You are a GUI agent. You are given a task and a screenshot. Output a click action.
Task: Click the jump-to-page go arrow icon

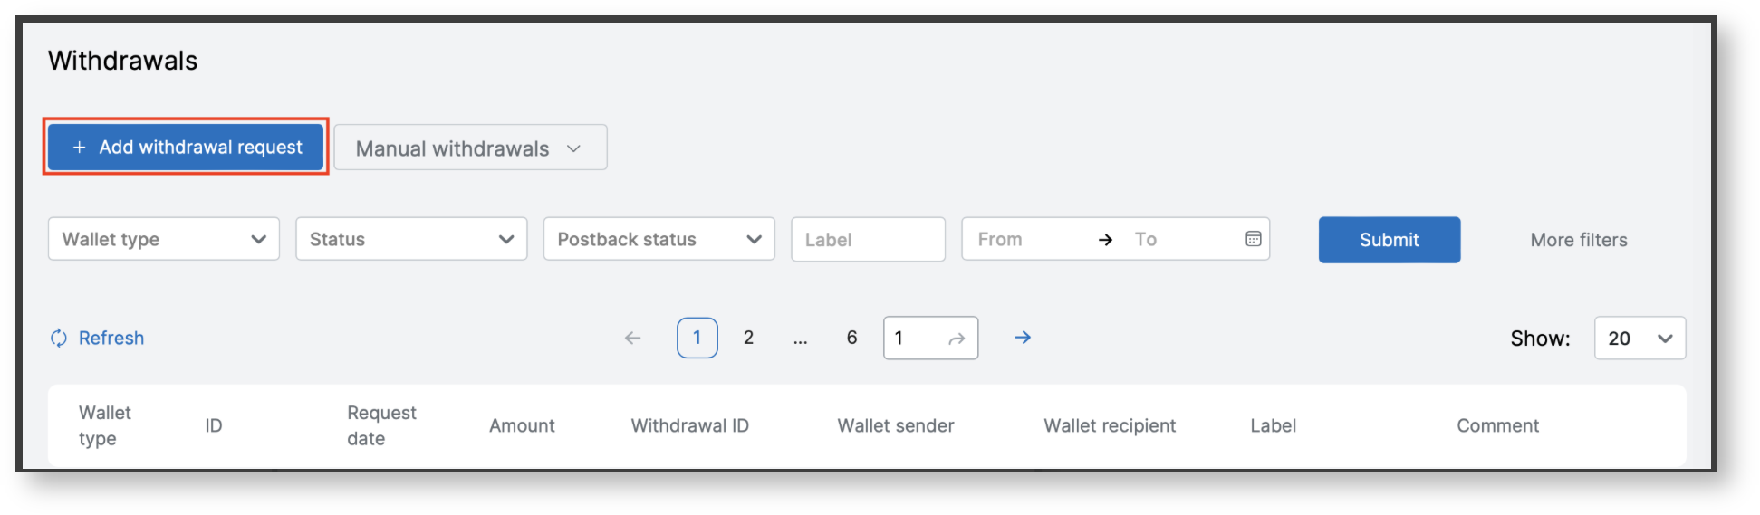956,339
